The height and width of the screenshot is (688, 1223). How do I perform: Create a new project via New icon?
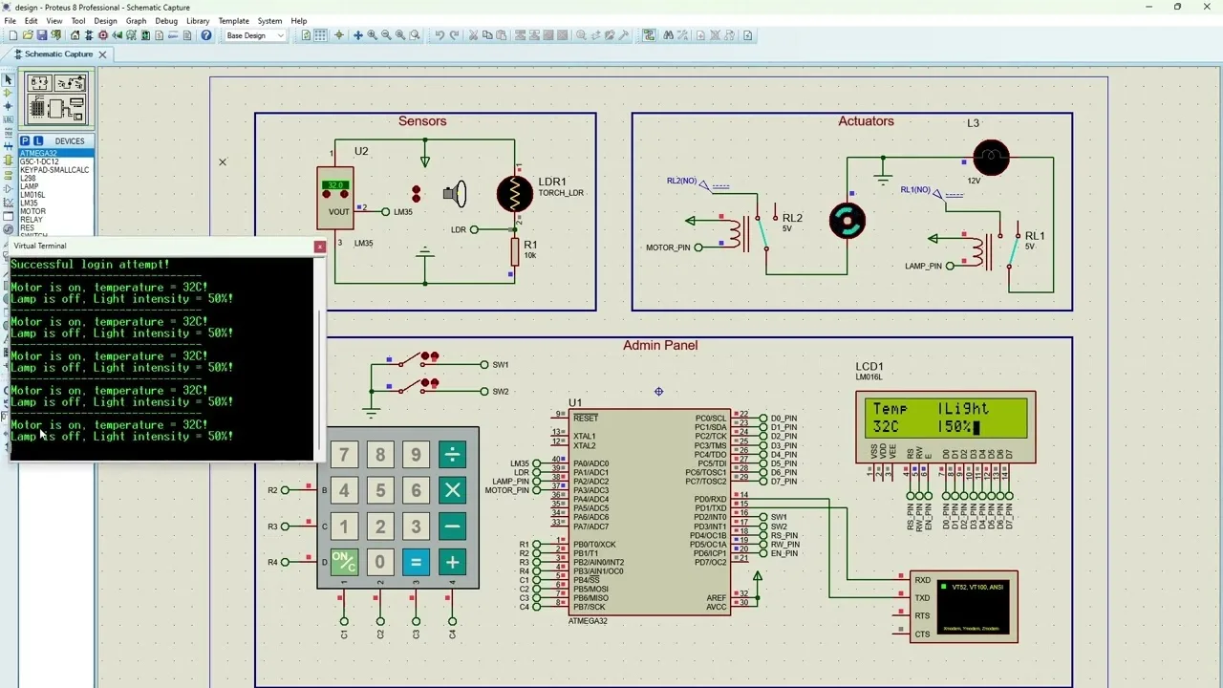click(12, 35)
